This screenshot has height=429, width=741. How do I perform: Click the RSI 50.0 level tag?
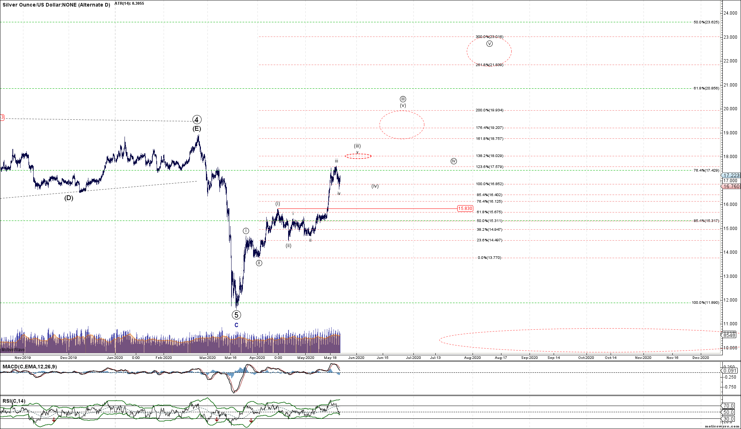coord(729,412)
